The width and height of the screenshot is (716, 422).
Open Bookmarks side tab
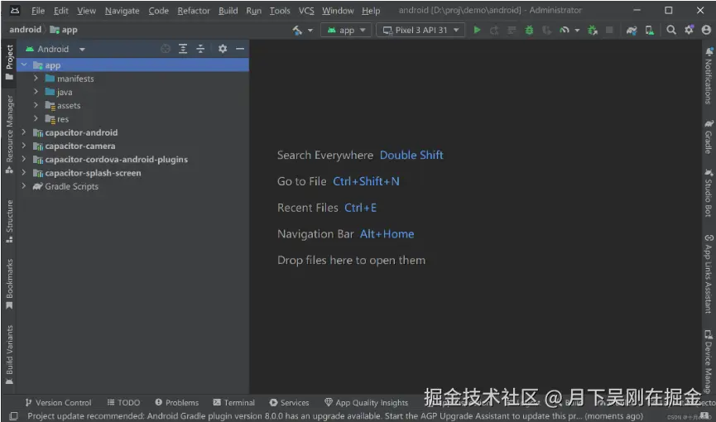click(x=9, y=284)
